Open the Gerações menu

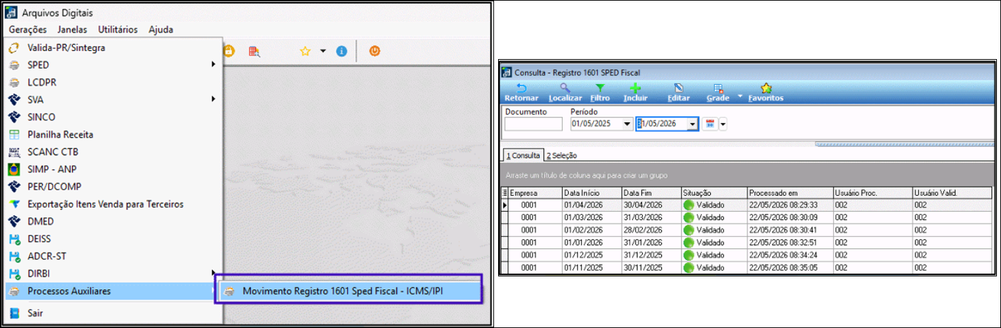28,29
